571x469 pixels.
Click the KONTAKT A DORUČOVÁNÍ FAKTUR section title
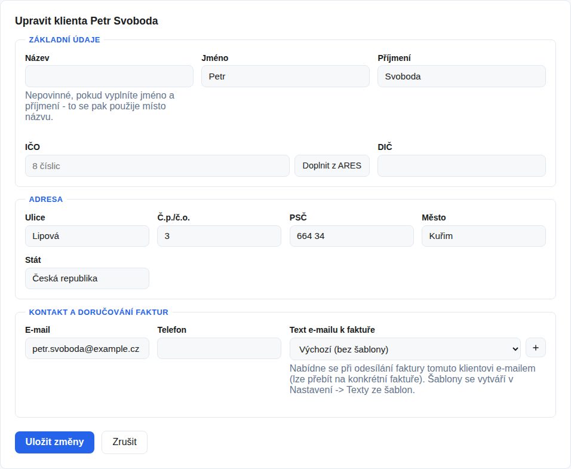click(x=99, y=312)
